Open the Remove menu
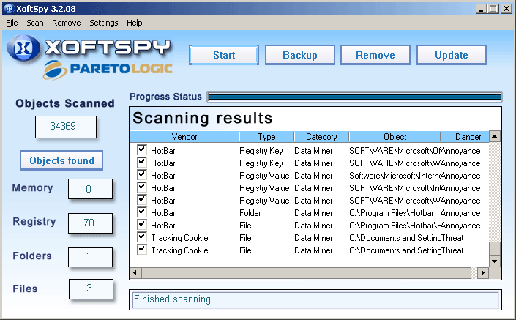Screen dimensions: 516x320 pyautogui.click(x=66, y=23)
